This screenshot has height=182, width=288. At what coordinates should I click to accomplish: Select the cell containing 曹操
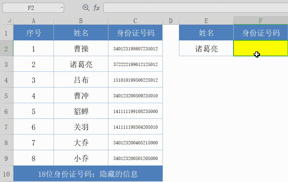(x=81, y=49)
